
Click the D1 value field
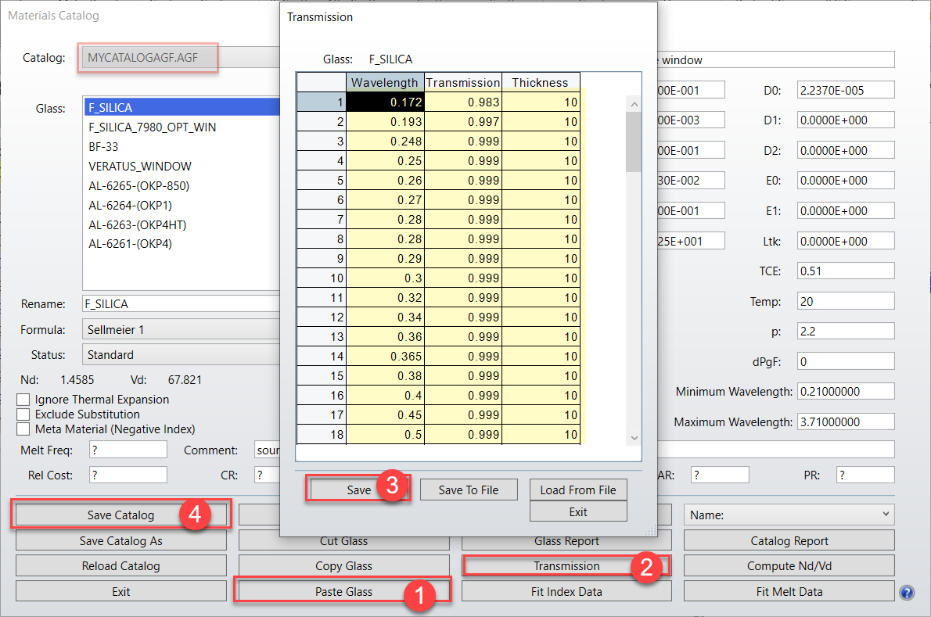coord(846,120)
